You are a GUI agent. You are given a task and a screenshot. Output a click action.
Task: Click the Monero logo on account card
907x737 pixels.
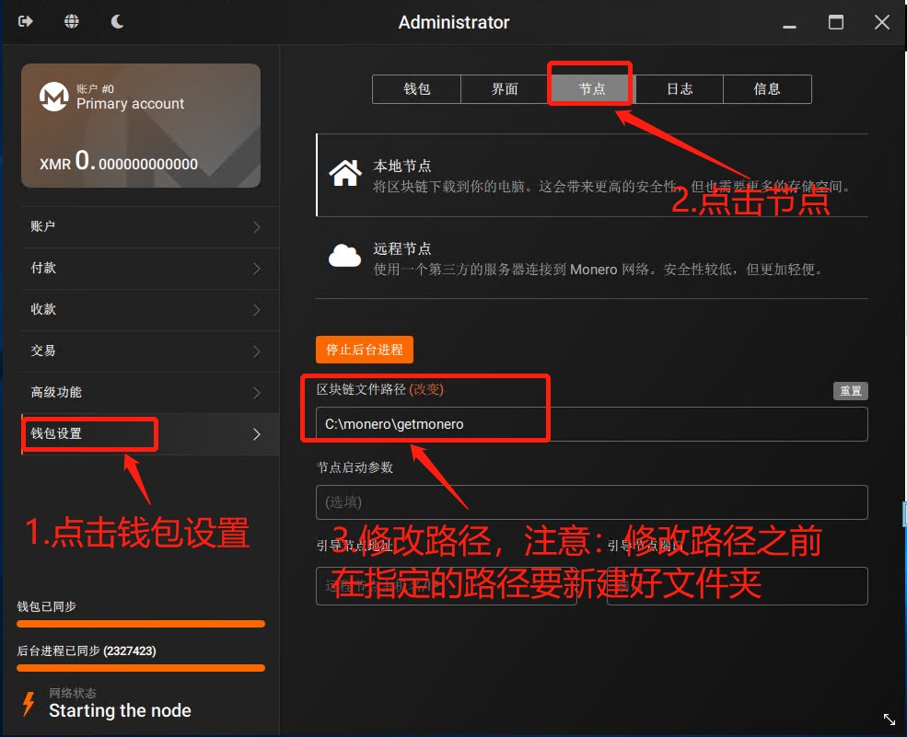[54, 97]
